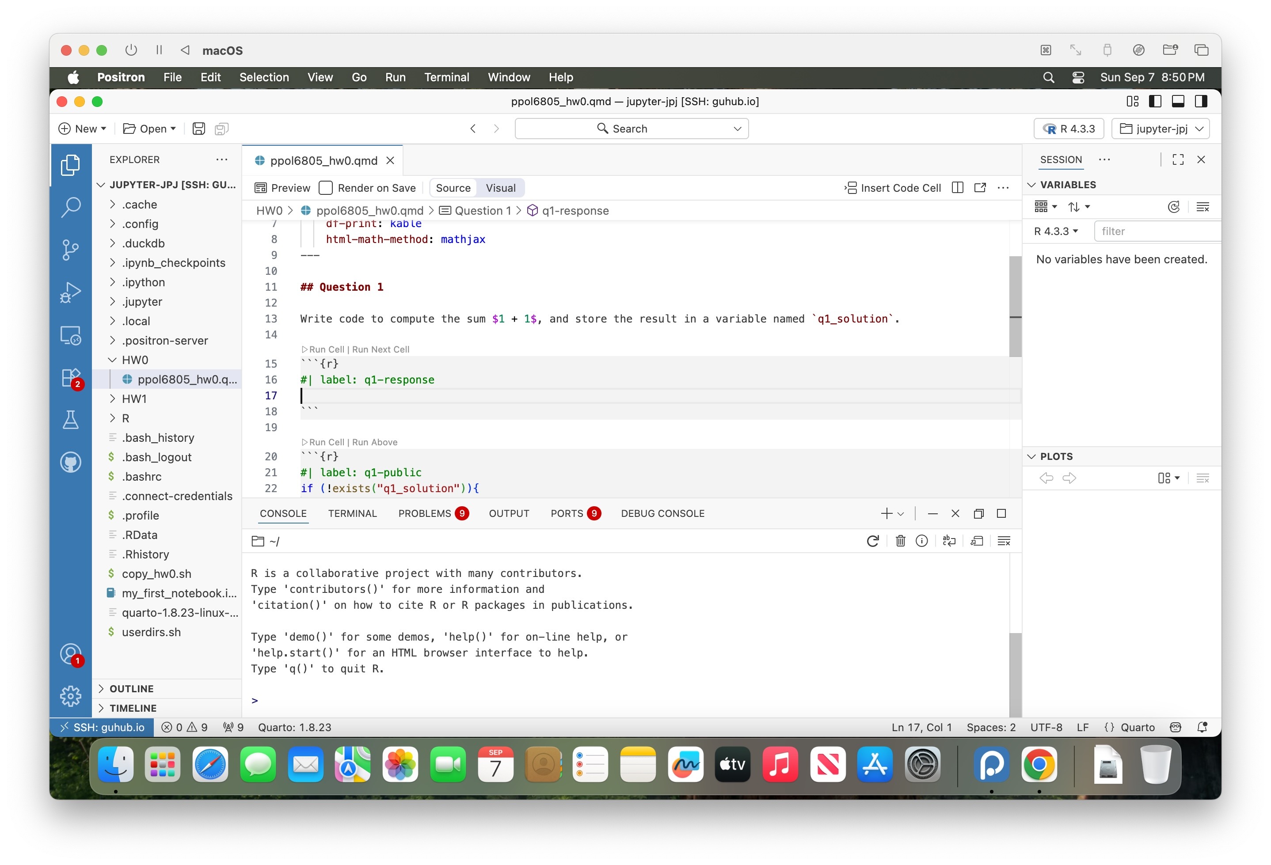1271x865 pixels.
Task: Enable Render on Save checkbox
Action: [325, 188]
